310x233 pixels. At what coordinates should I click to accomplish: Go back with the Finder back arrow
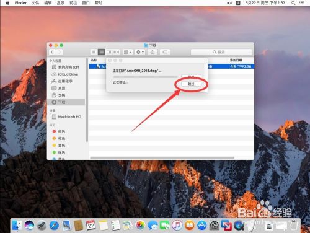click(52, 52)
